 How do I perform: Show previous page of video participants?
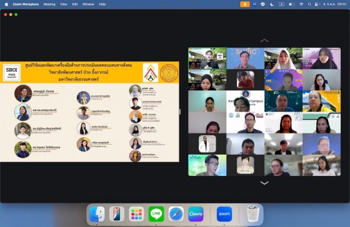pos(264,41)
